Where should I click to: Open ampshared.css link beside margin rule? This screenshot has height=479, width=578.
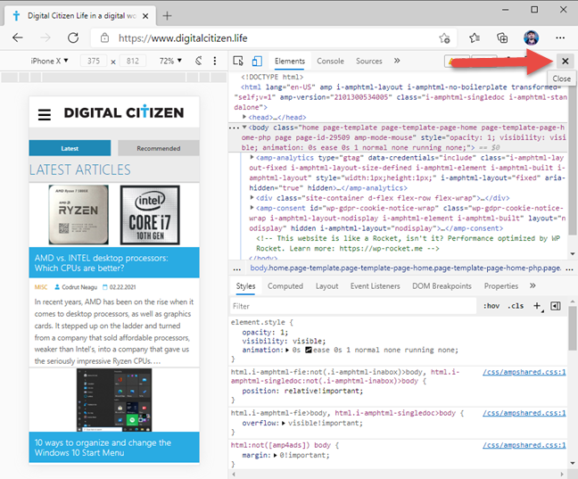pos(524,445)
